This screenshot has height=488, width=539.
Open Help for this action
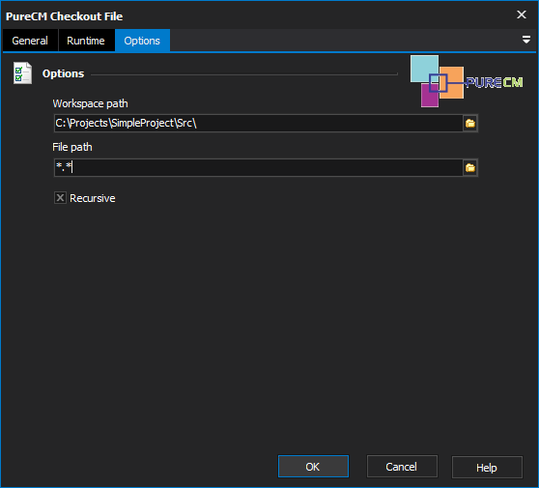pyautogui.click(x=487, y=467)
